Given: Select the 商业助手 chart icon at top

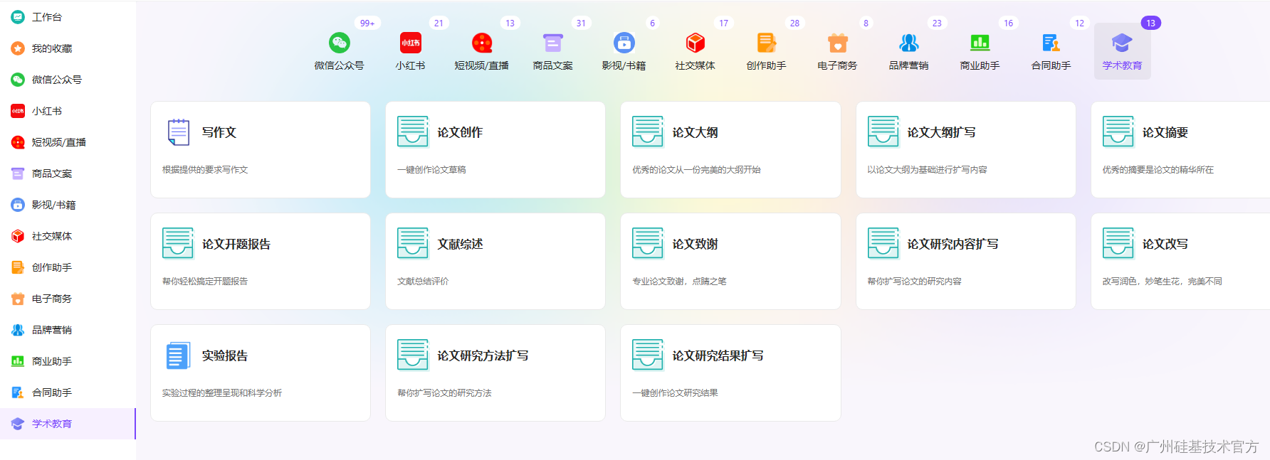Looking at the screenshot, I should coord(980,43).
